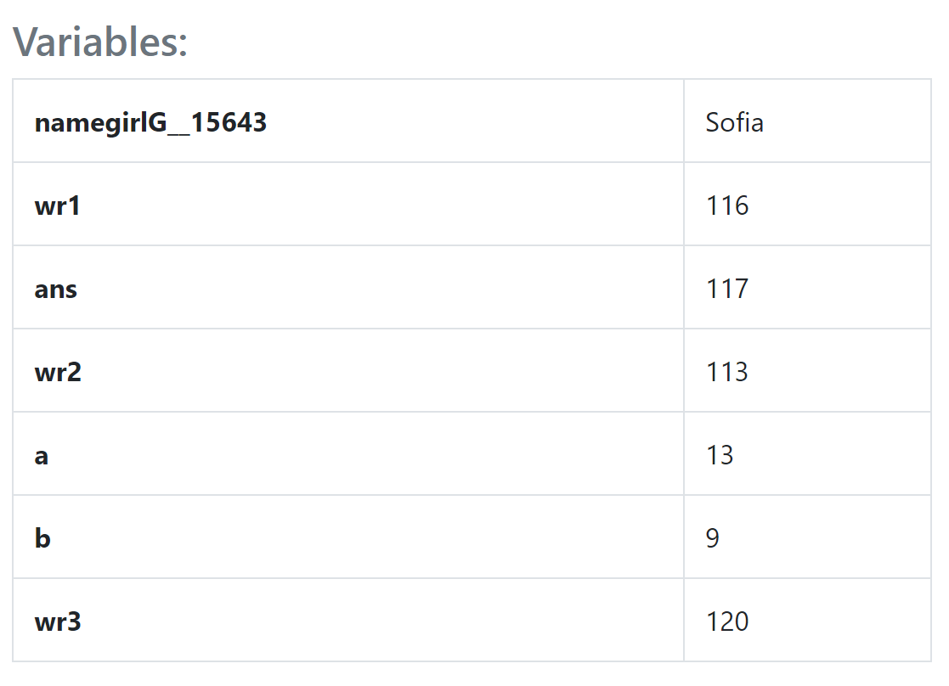This screenshot has width=949, height=686.
Task: Click the value 120
Action: tap(727, 621)
